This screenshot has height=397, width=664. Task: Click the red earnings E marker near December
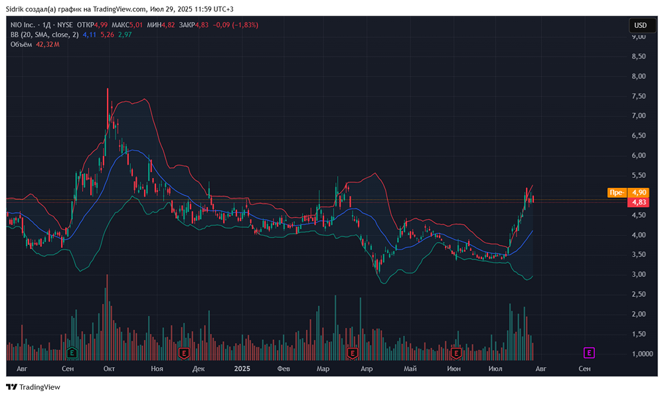click(x=183, y=353)
